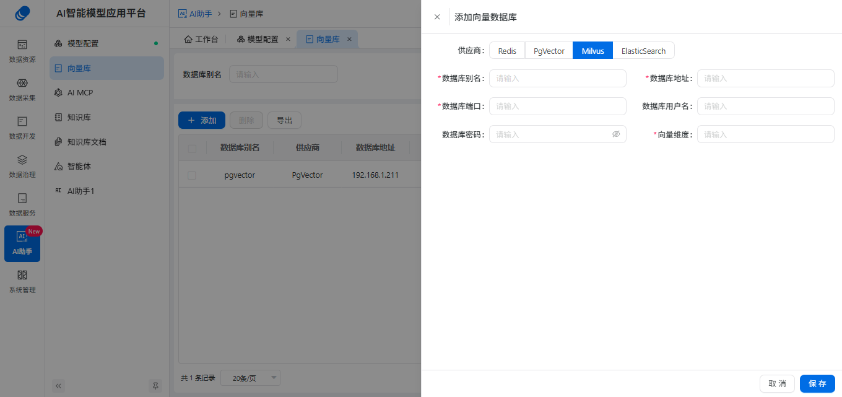Viewport: 842px width, 397px height.
Task: Open 数据资源 in left sidebar
Action: pyautogui.click(x=22, y=51)
